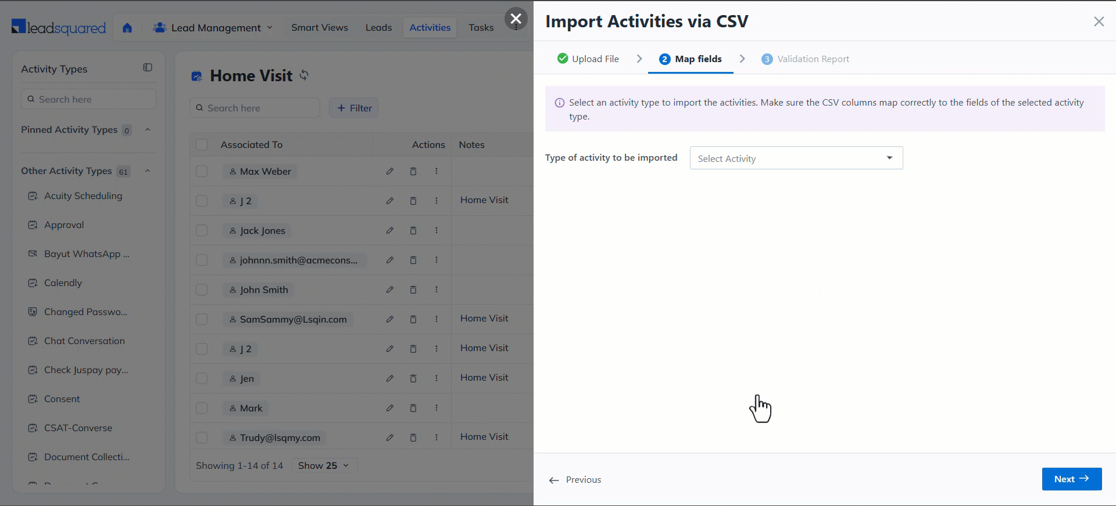Delete the Jack Jones activity
Screen dimensions: 1116x506
tap(413, 230)
